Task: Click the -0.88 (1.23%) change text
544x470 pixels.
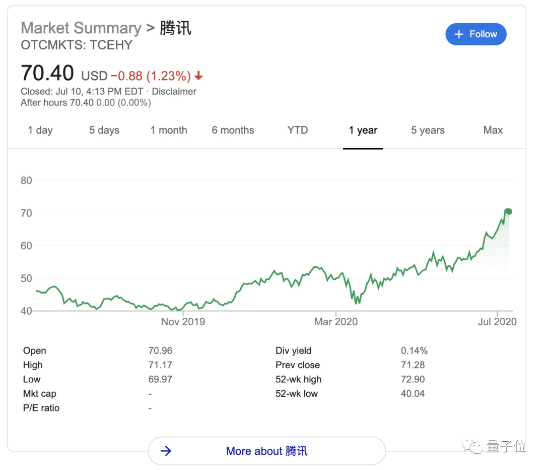Action: [x=151, y=76]
